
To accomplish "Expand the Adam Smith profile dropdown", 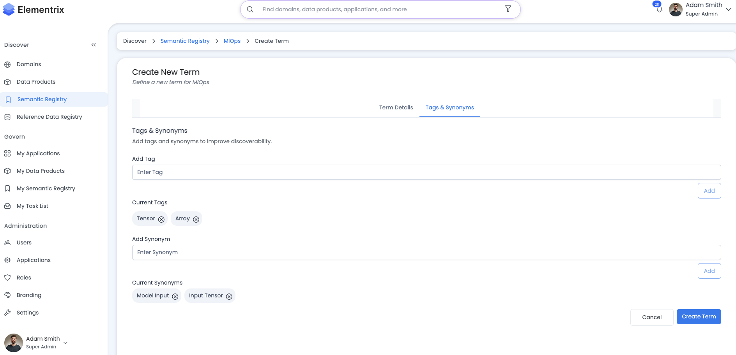I will coord(729,9).
